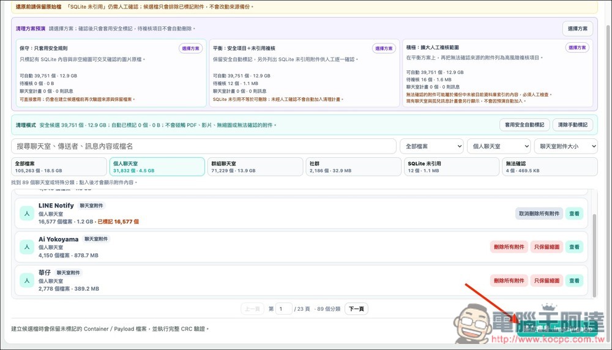This screenshot has height=350, width=612.
Task: Click the 聊天室附件 badge beside Ai Yokoyama
Action: tap(96, 239)
